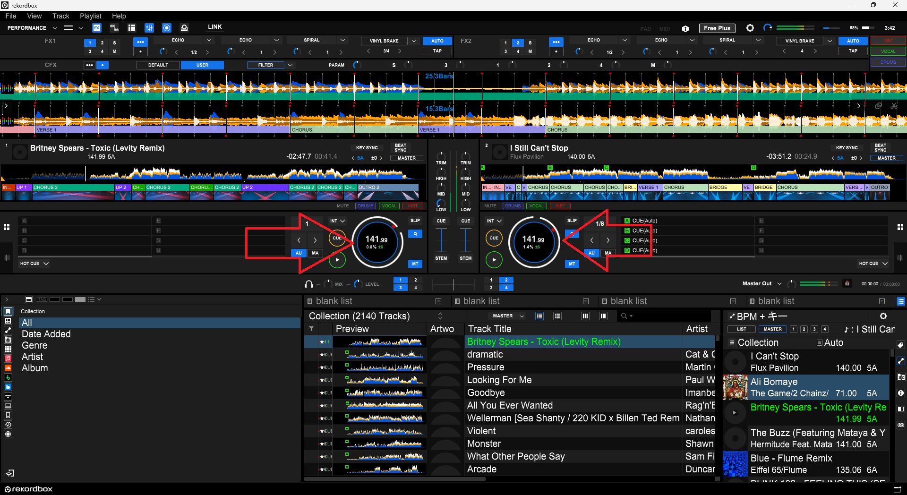The image size is (907, 495).
Task: Toggle the mixer panel icon
Action: [x=149, y=28]
